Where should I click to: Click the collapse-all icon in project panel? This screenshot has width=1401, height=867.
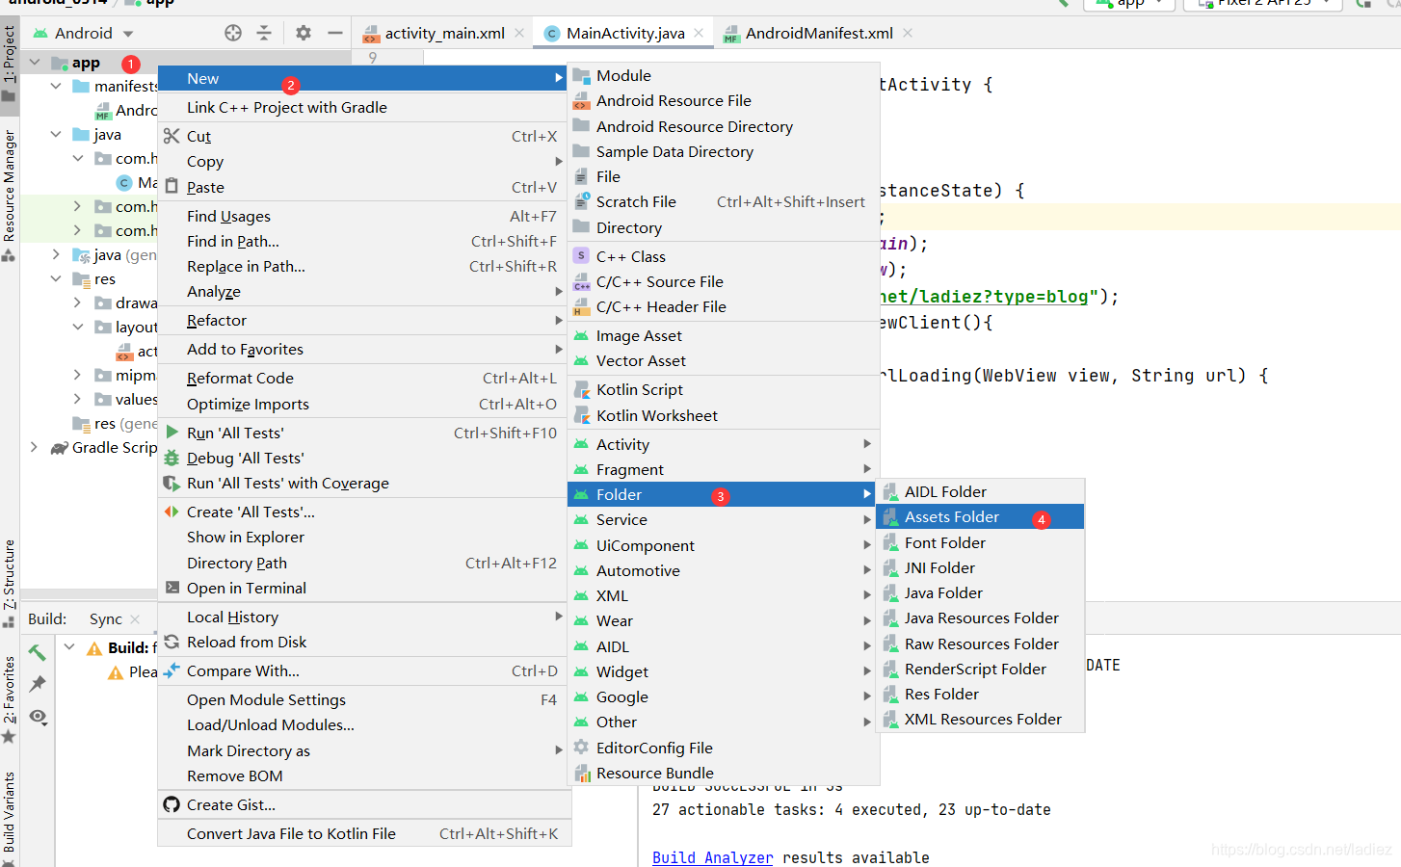[264, 33]
